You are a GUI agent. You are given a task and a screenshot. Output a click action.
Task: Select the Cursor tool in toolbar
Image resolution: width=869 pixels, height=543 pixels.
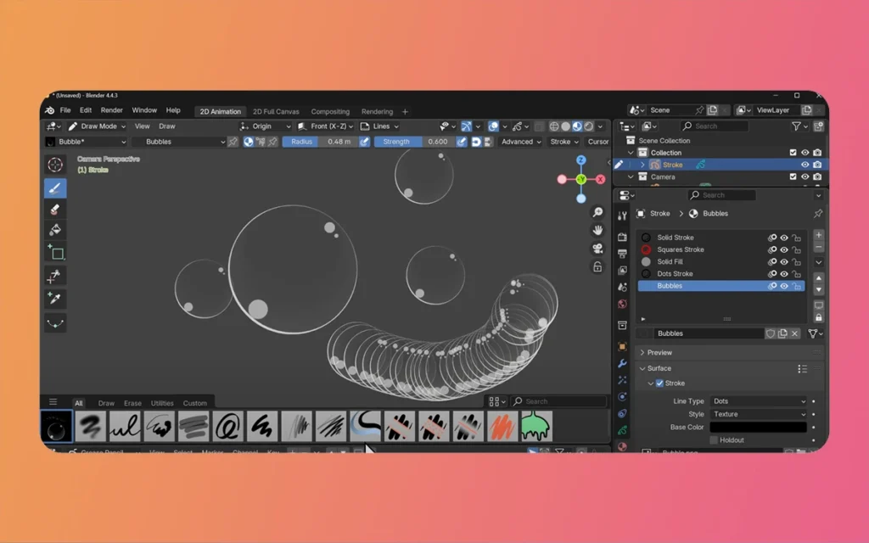click(55, 165)
